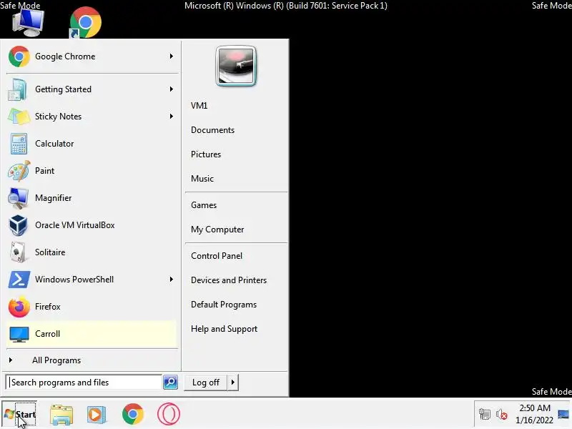Open the network tray icon
Screen dimensions: 572x429
click(485, 415)
